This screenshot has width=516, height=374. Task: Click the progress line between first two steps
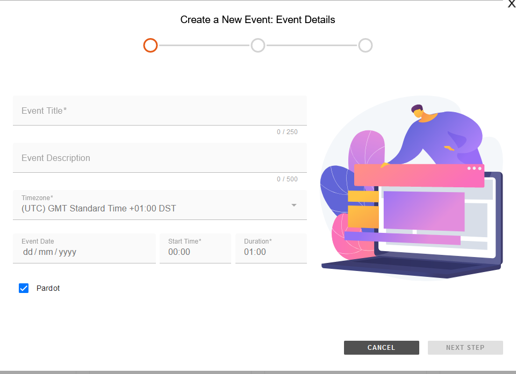[x=204, y=46]
